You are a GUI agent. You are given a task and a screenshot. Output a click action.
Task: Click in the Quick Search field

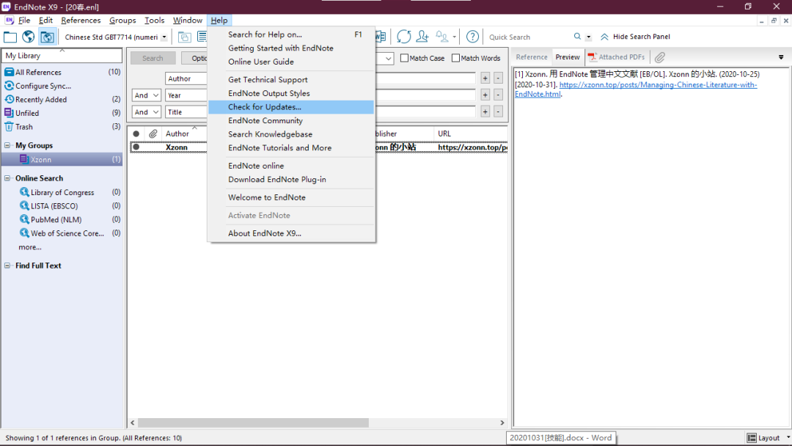pos(528,37)
